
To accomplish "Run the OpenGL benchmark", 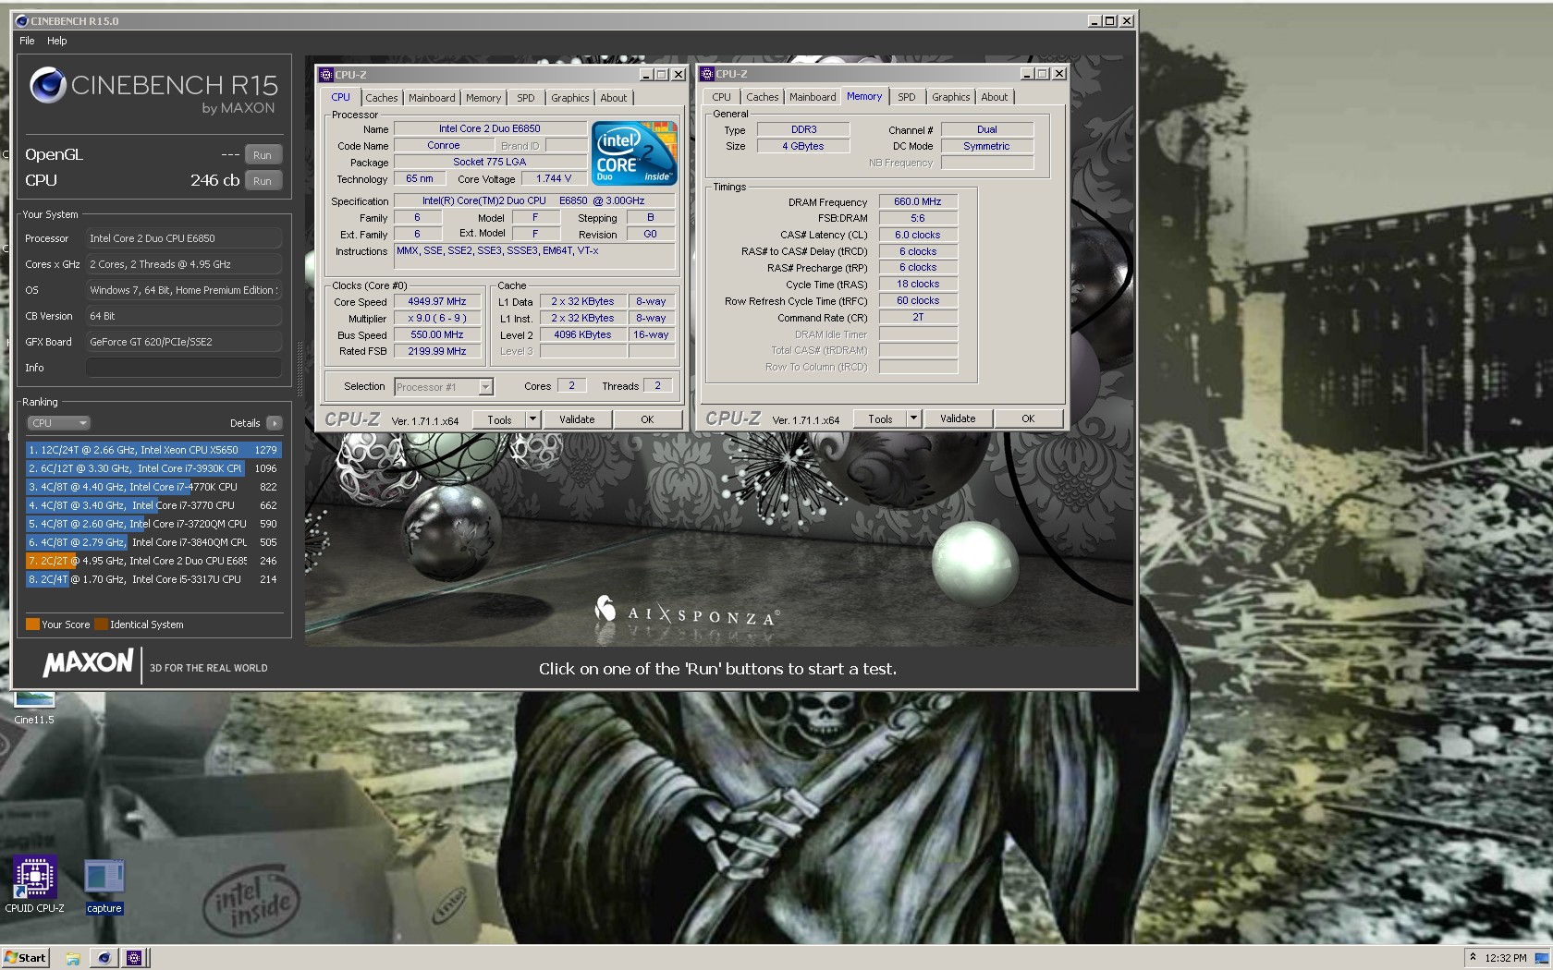I will pyautogui.click(x=263, y=155).
